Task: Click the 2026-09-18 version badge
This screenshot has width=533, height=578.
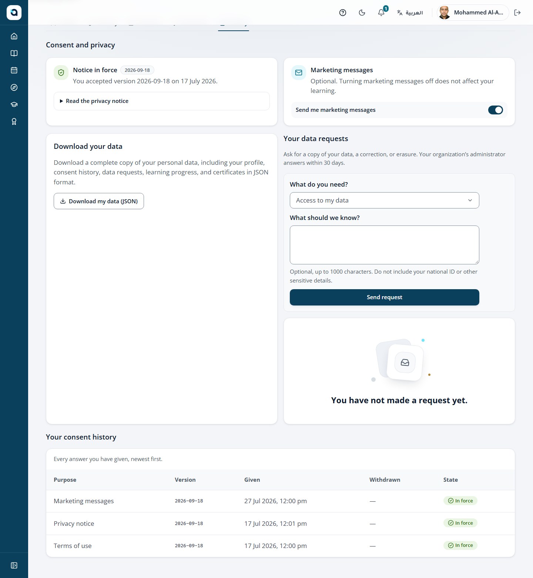Action: pyautogui.click(x=137, y=70)
